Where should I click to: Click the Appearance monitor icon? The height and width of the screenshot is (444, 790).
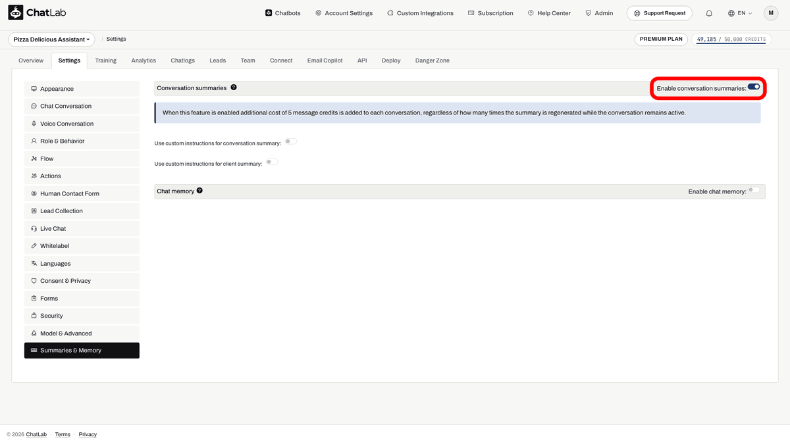coord(34,89)
